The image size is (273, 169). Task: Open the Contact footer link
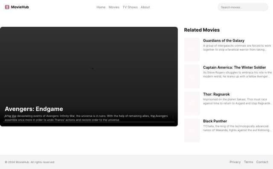pos(262,162)
